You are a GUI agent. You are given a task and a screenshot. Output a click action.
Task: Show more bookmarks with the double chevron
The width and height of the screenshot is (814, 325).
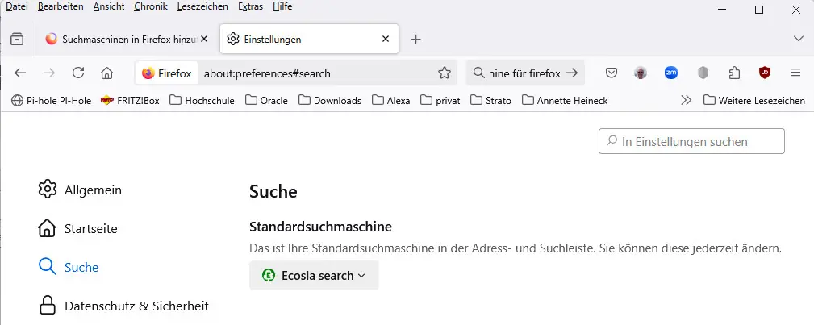(687, 100)
